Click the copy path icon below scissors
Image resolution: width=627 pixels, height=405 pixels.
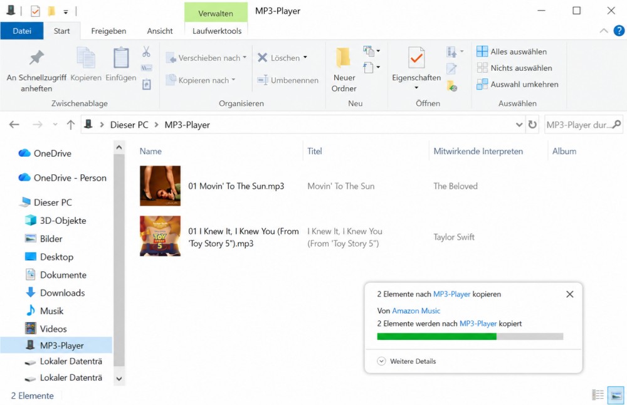146,68
